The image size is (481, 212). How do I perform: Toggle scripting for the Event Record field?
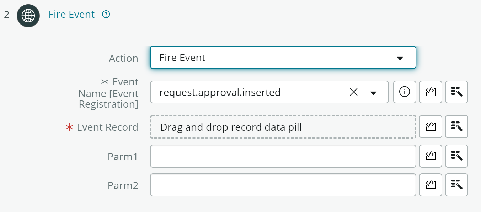(x=431, y=126)
